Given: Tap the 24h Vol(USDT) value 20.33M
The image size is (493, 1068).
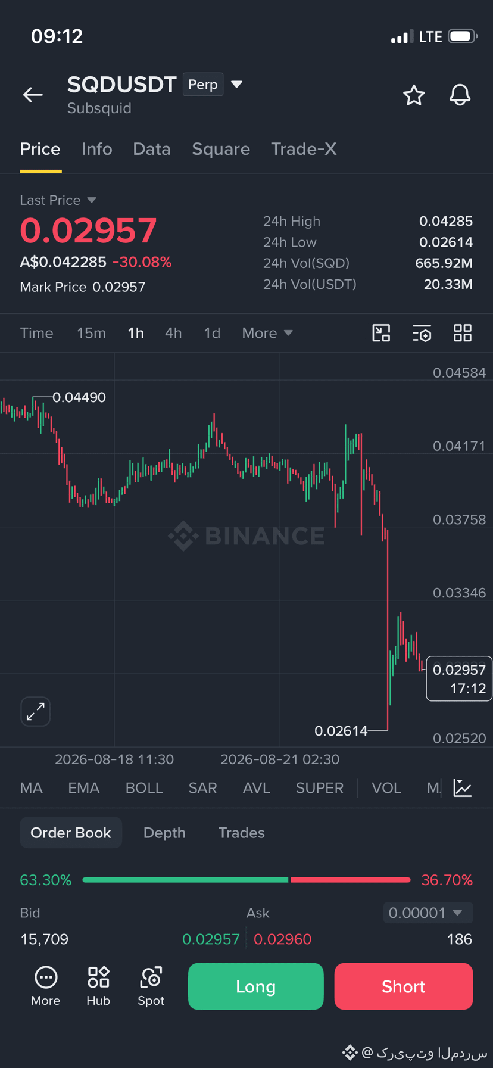Looking at the screenshot, I should tap(448, 284).
